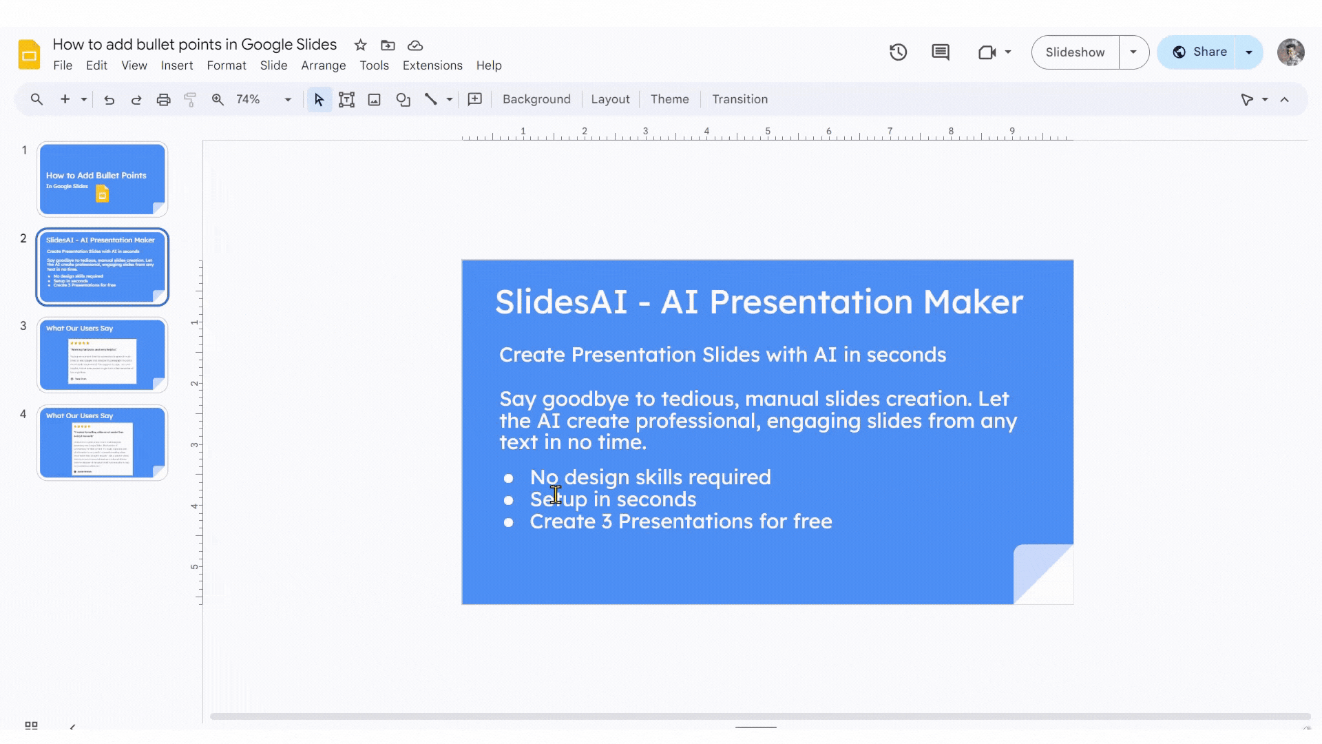This screenshot has width=1322, height=744.
Task: Click the Background toolbar option
Action: point(536,99)
